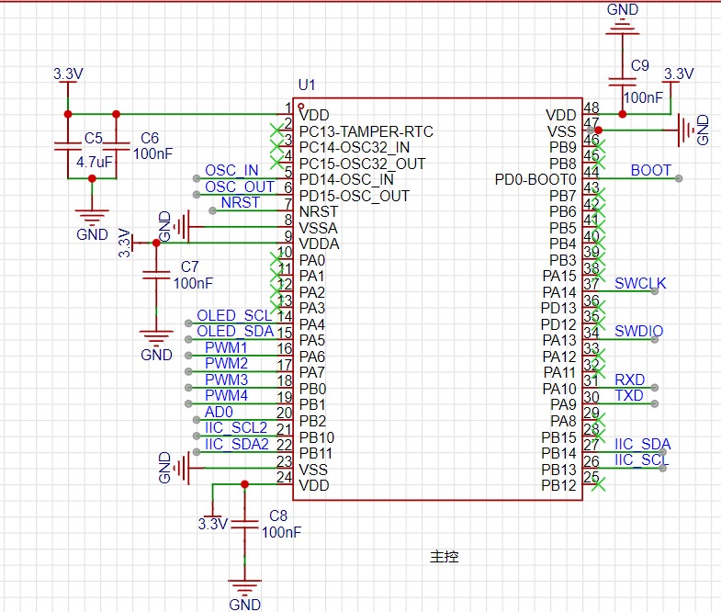Select the RXD net label
Screen dimensions: 721x612
pyautogui.click(x=629, y=380)
